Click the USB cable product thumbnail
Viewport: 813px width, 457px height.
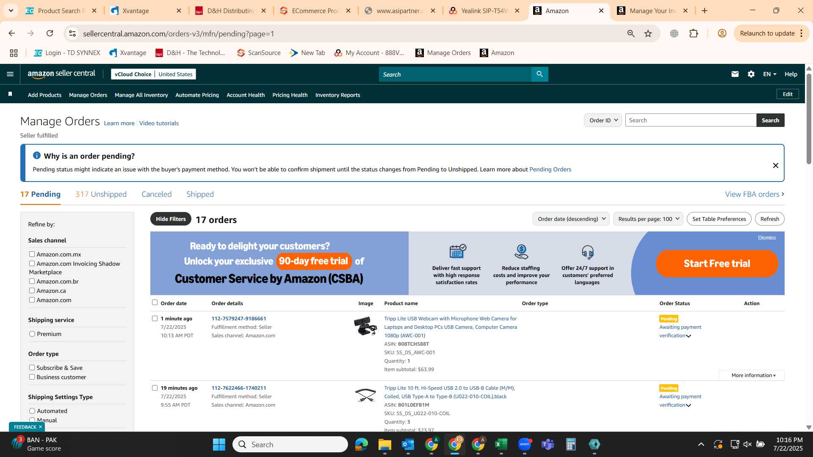[x=365, y=395]
